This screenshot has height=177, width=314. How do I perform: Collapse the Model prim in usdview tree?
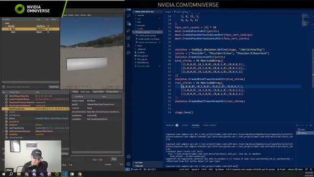point(6,26)
